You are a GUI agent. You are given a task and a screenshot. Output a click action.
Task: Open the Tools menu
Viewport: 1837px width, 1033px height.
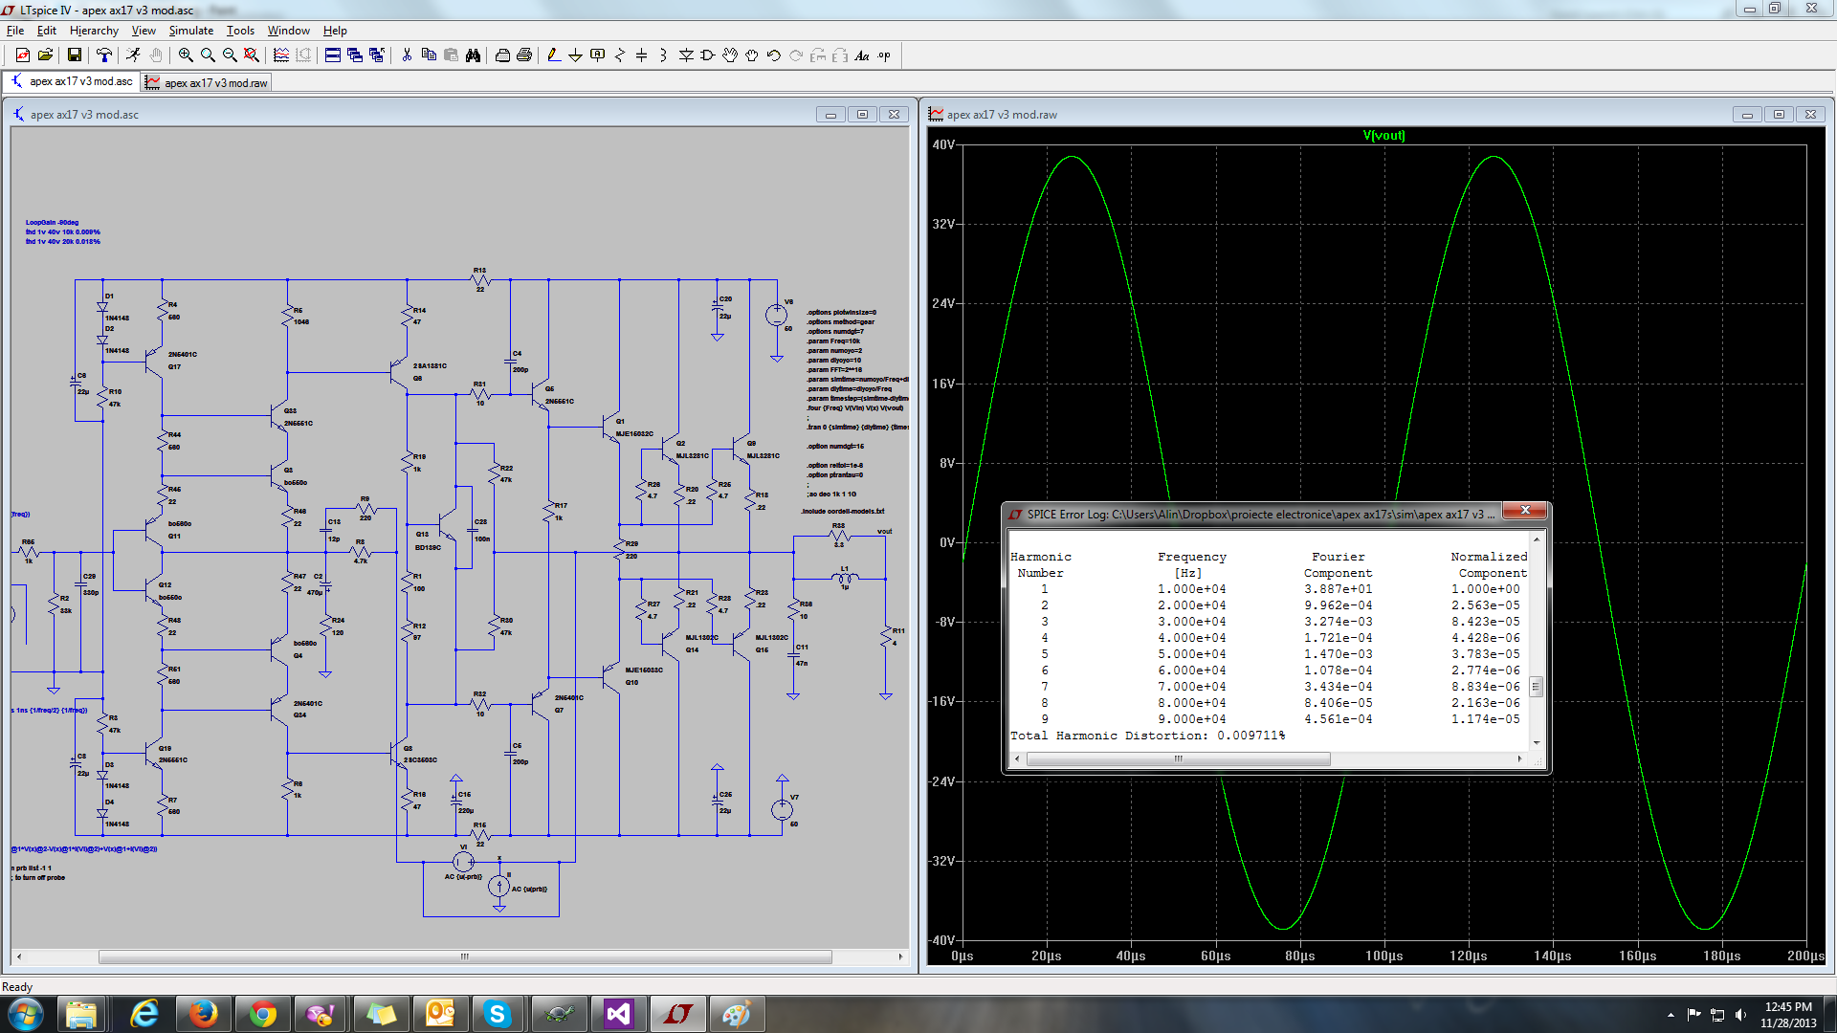pyautogui.click(x=240, y=31)
